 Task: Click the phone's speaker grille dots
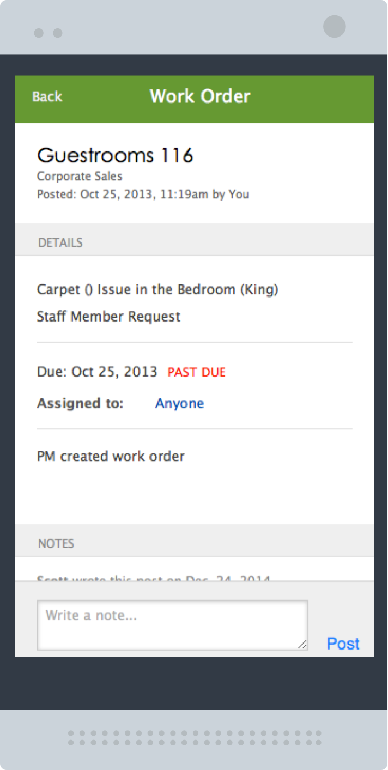[195, 738]
